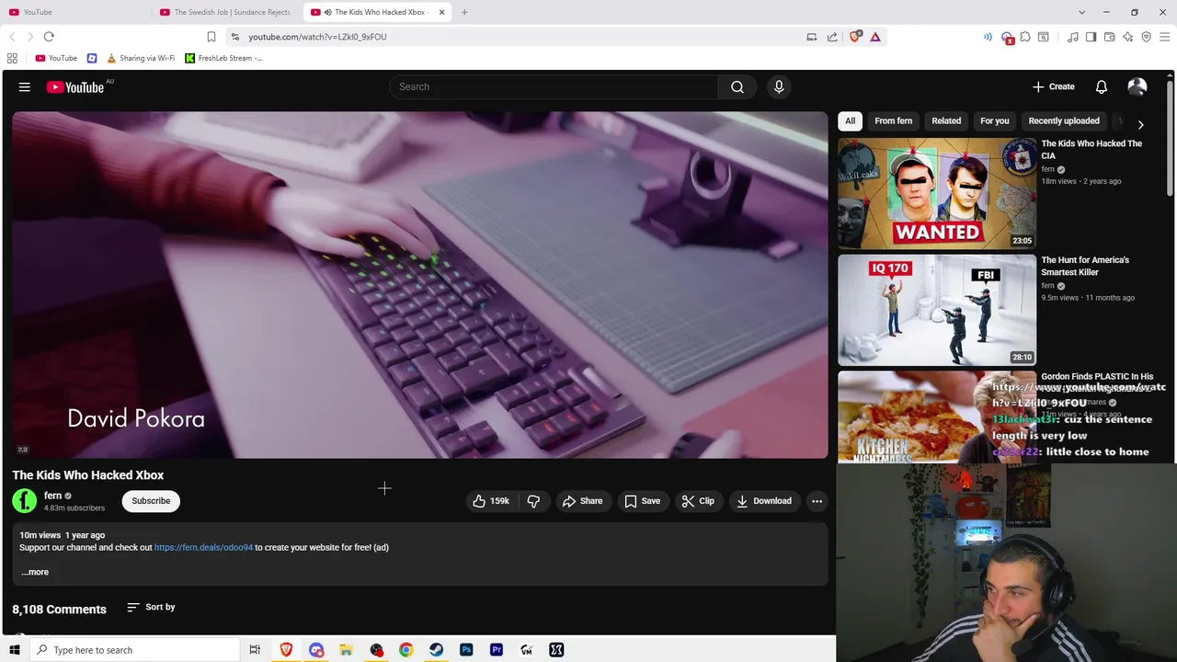The height and width of the screenshot is (662, 1177).
Task: Open File Explorer from the taskbar
Action: (x=346, y=650)
